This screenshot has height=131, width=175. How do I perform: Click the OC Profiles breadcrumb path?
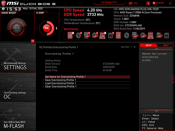coord(58,47)
